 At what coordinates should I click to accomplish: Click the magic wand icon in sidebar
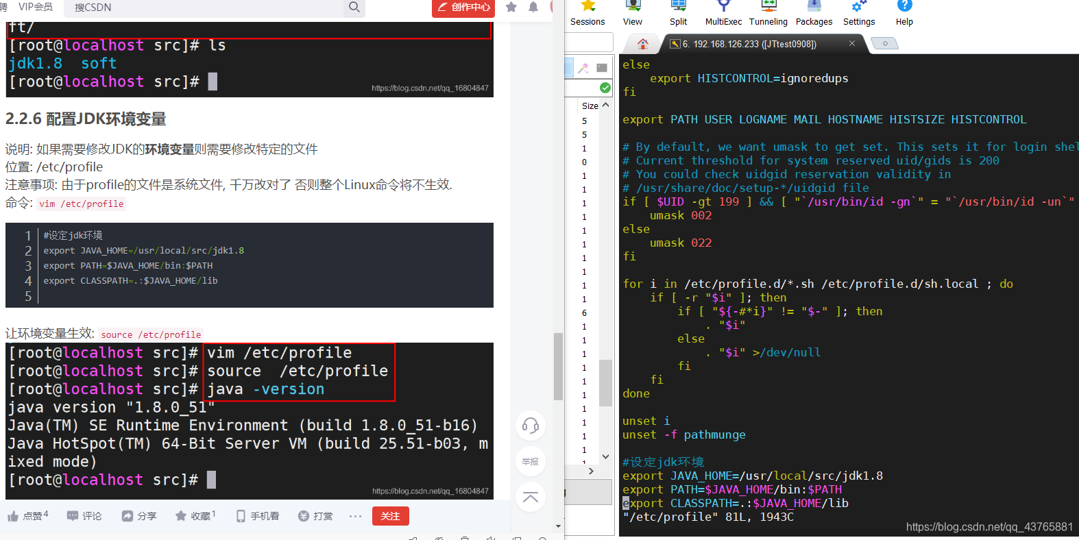[x=583, y=68]
